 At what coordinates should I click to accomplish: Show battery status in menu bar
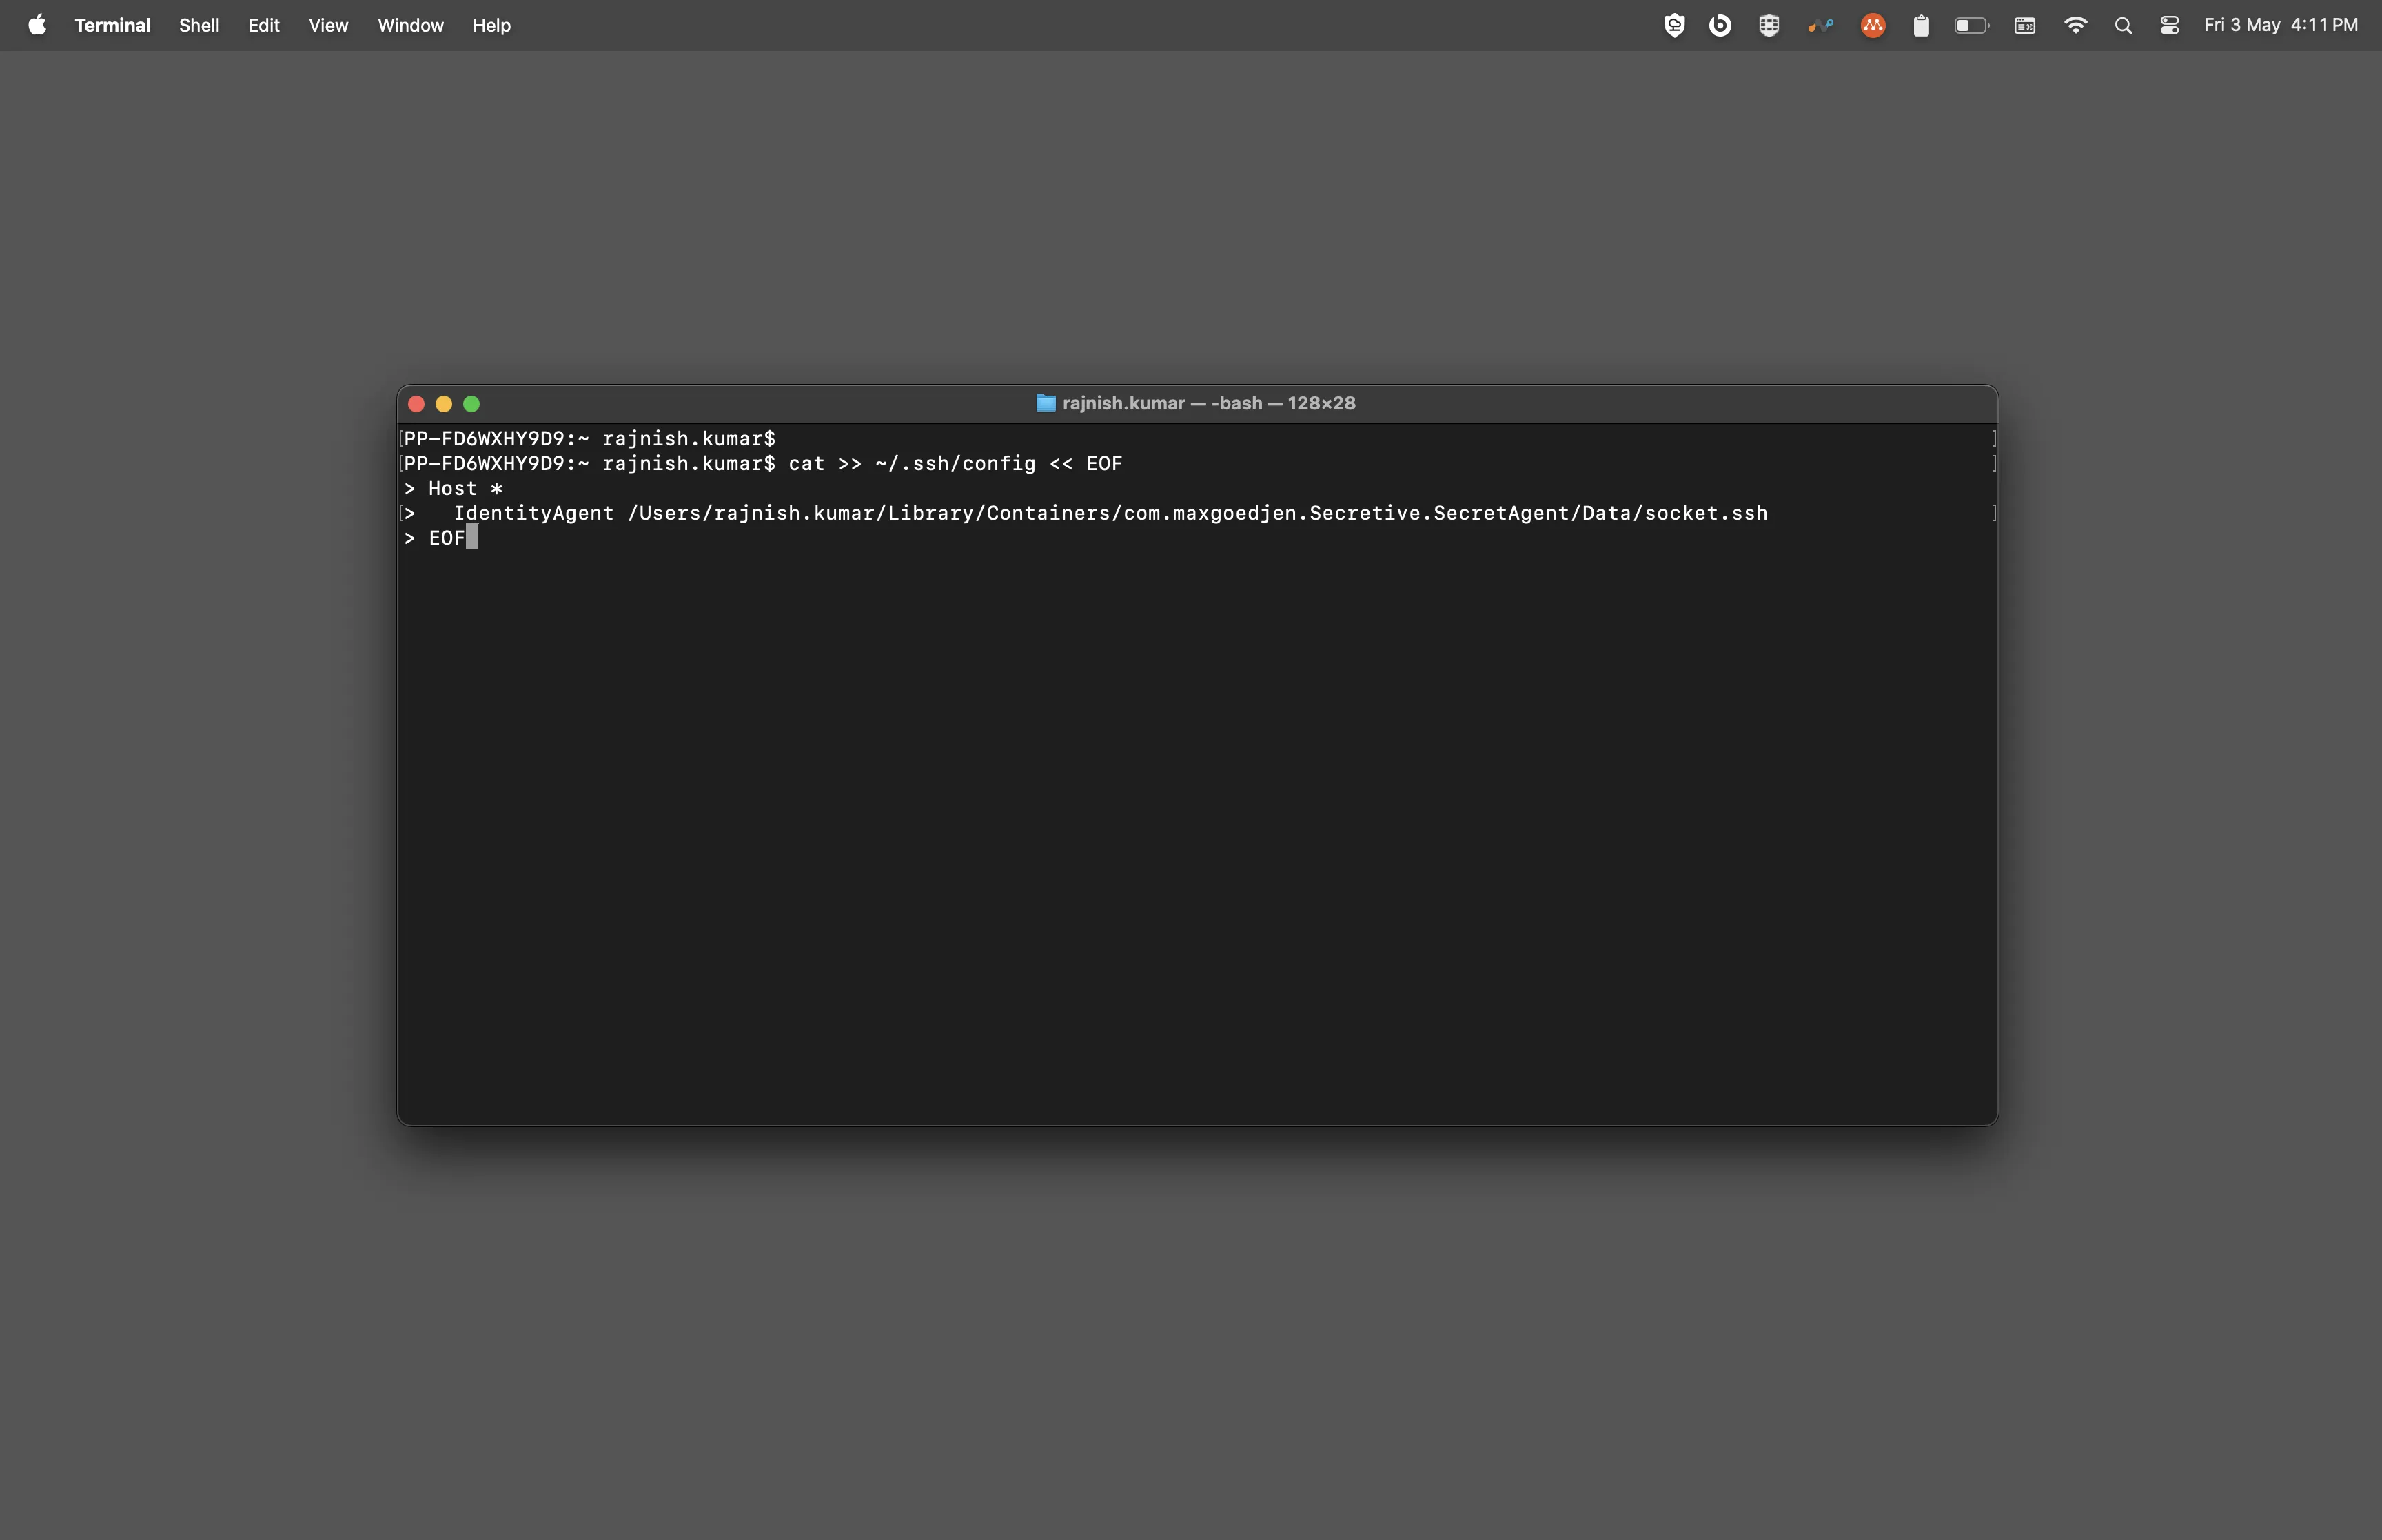pyautogui.click(x=1972, y=26)
